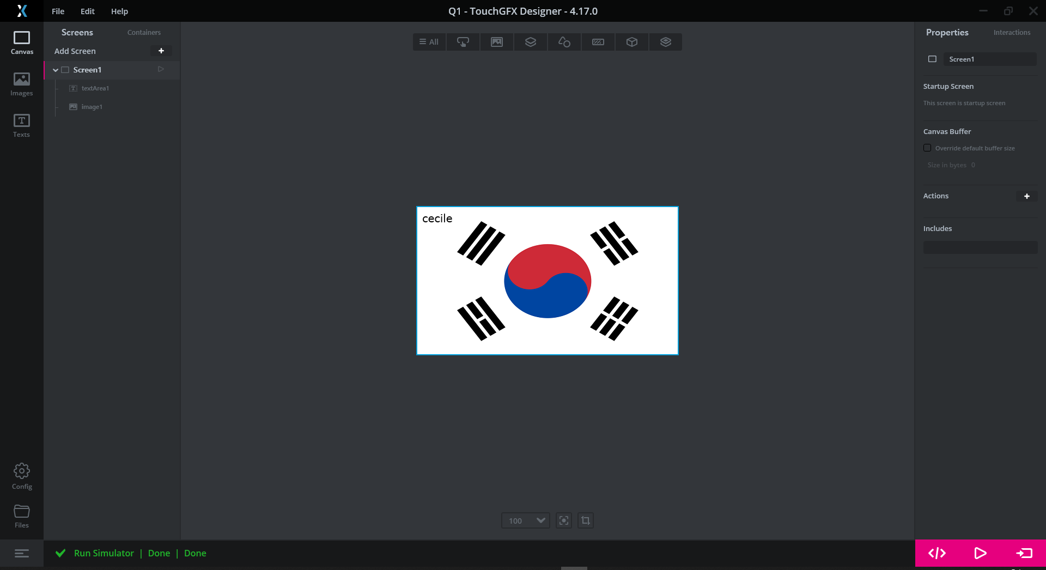Add an action with the plus icon
The height and width of the screenshot is (570, 1046).
(x=1027, y=196)
